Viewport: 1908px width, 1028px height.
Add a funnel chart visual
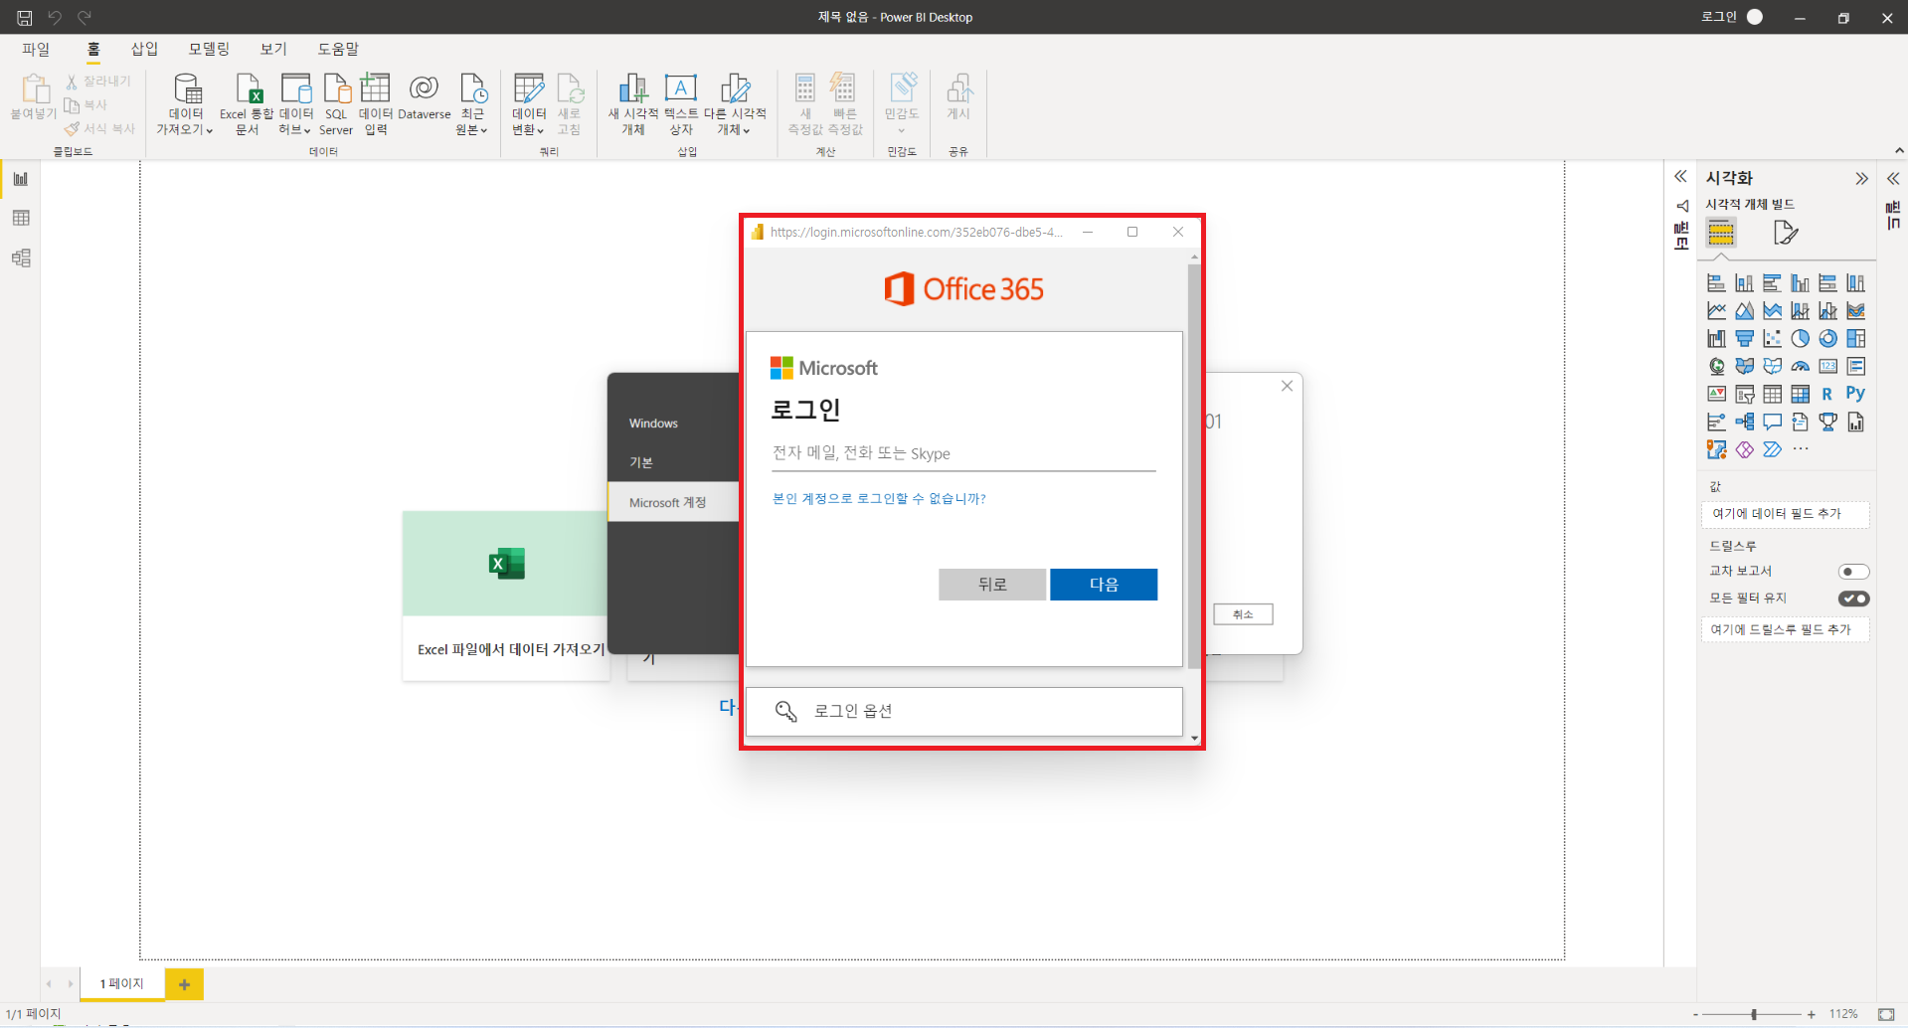[1744, 339]
